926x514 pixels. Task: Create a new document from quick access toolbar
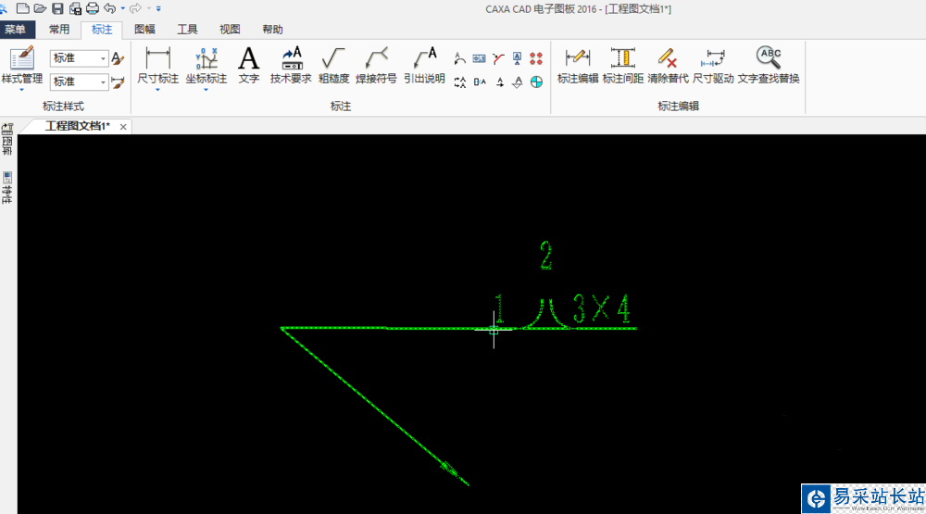22,8
